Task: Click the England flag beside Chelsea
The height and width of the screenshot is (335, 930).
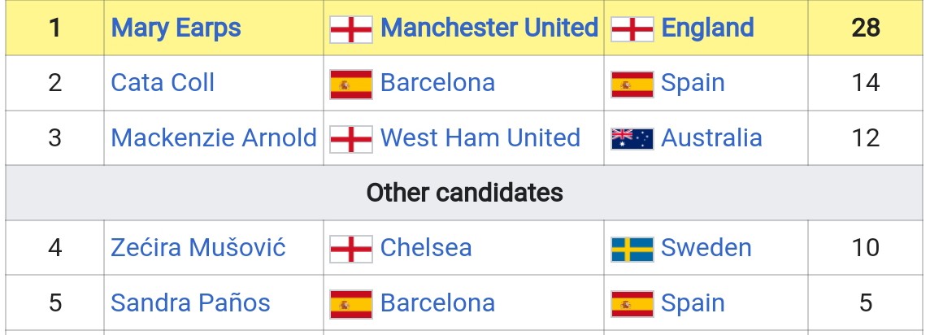Action: coord(351,249)
